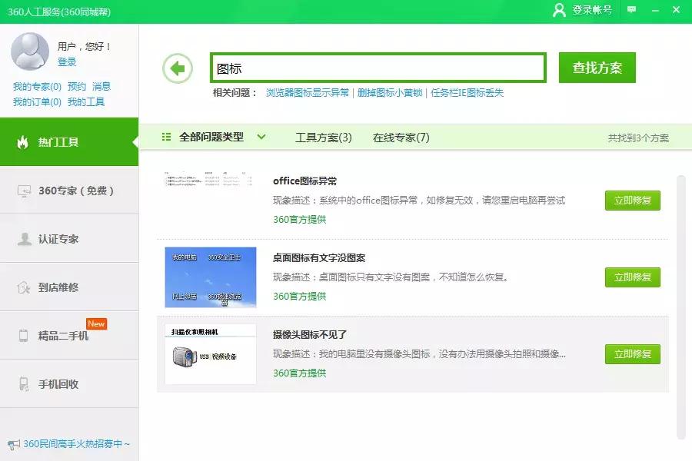Switch to the 工具方案(3) tab
Screen dimensions: 692x461
[323, 137]
